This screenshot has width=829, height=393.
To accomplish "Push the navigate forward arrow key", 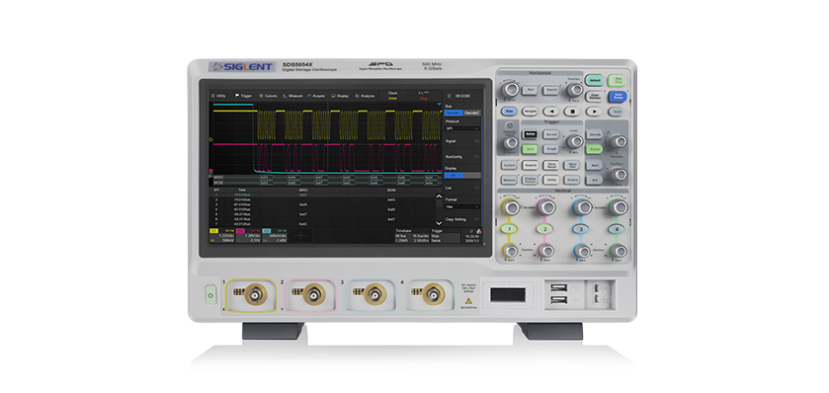I will tap(594, 112).
